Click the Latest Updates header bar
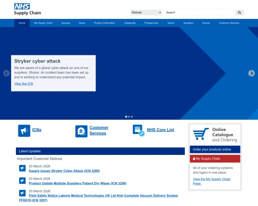 pos(100,151)
